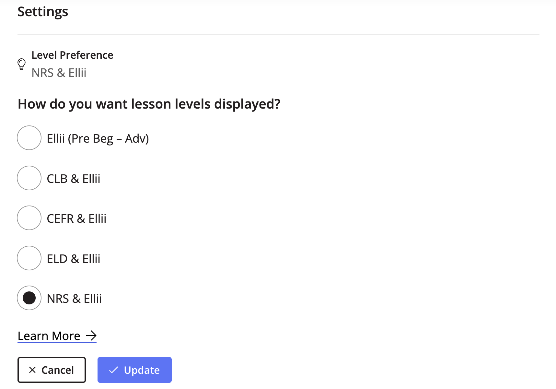Save changes with the Update button
556x389 pixels.
134,370
